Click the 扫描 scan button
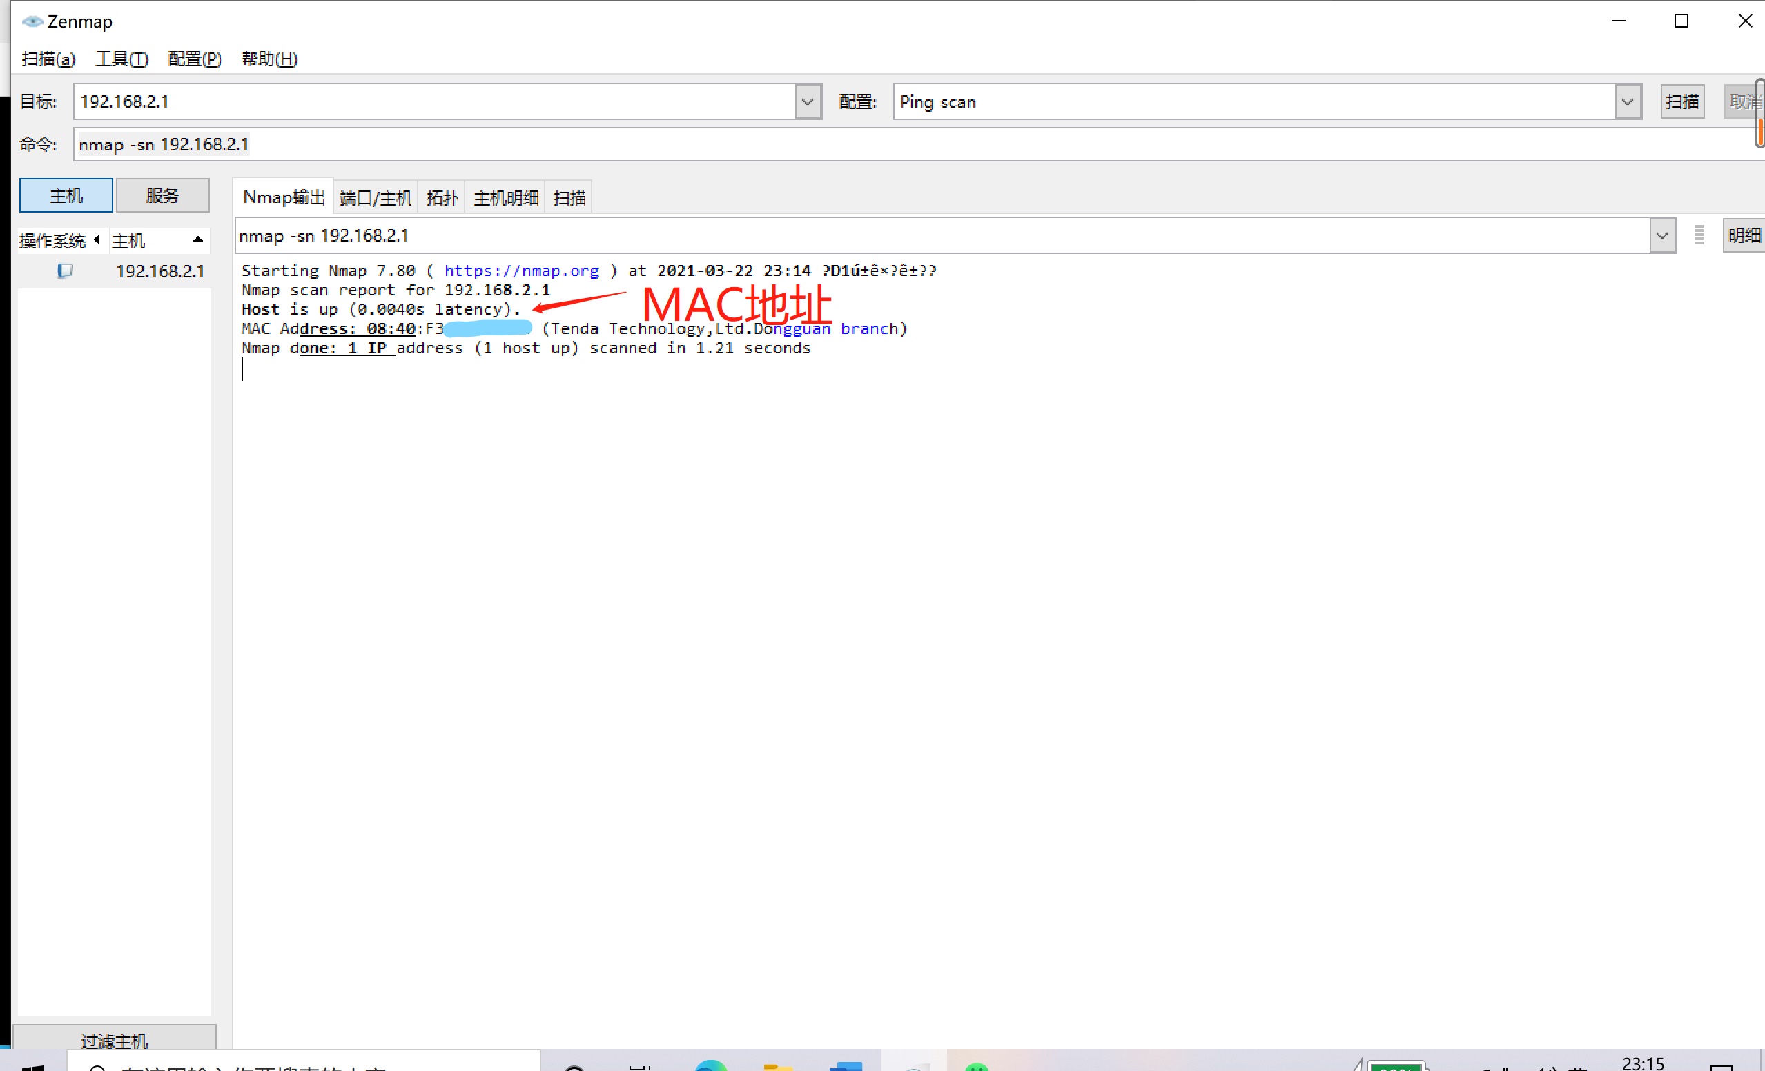1765x1071 pixels. point(1682,101)
